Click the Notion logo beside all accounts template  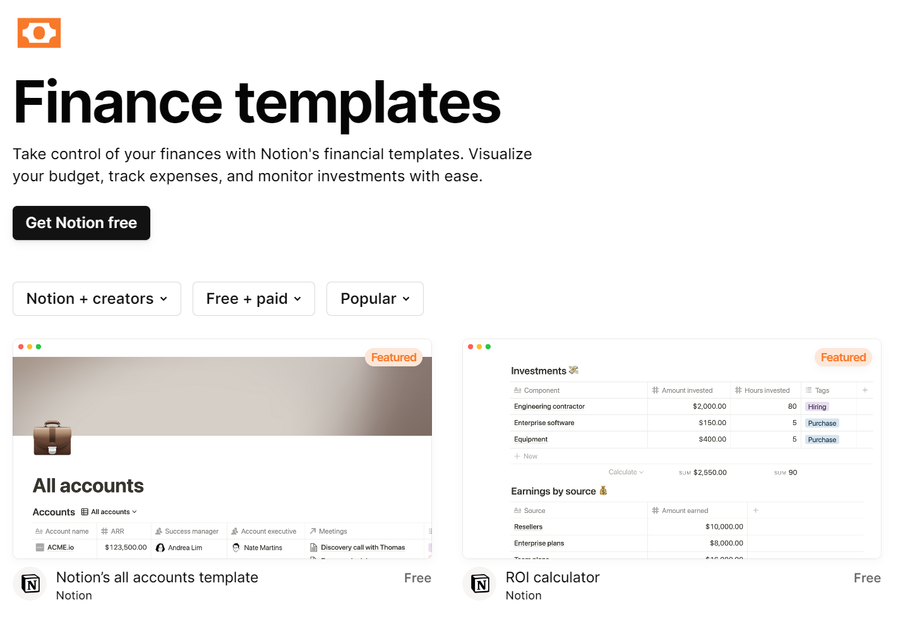pyautogui.click(x=30, y=584)
